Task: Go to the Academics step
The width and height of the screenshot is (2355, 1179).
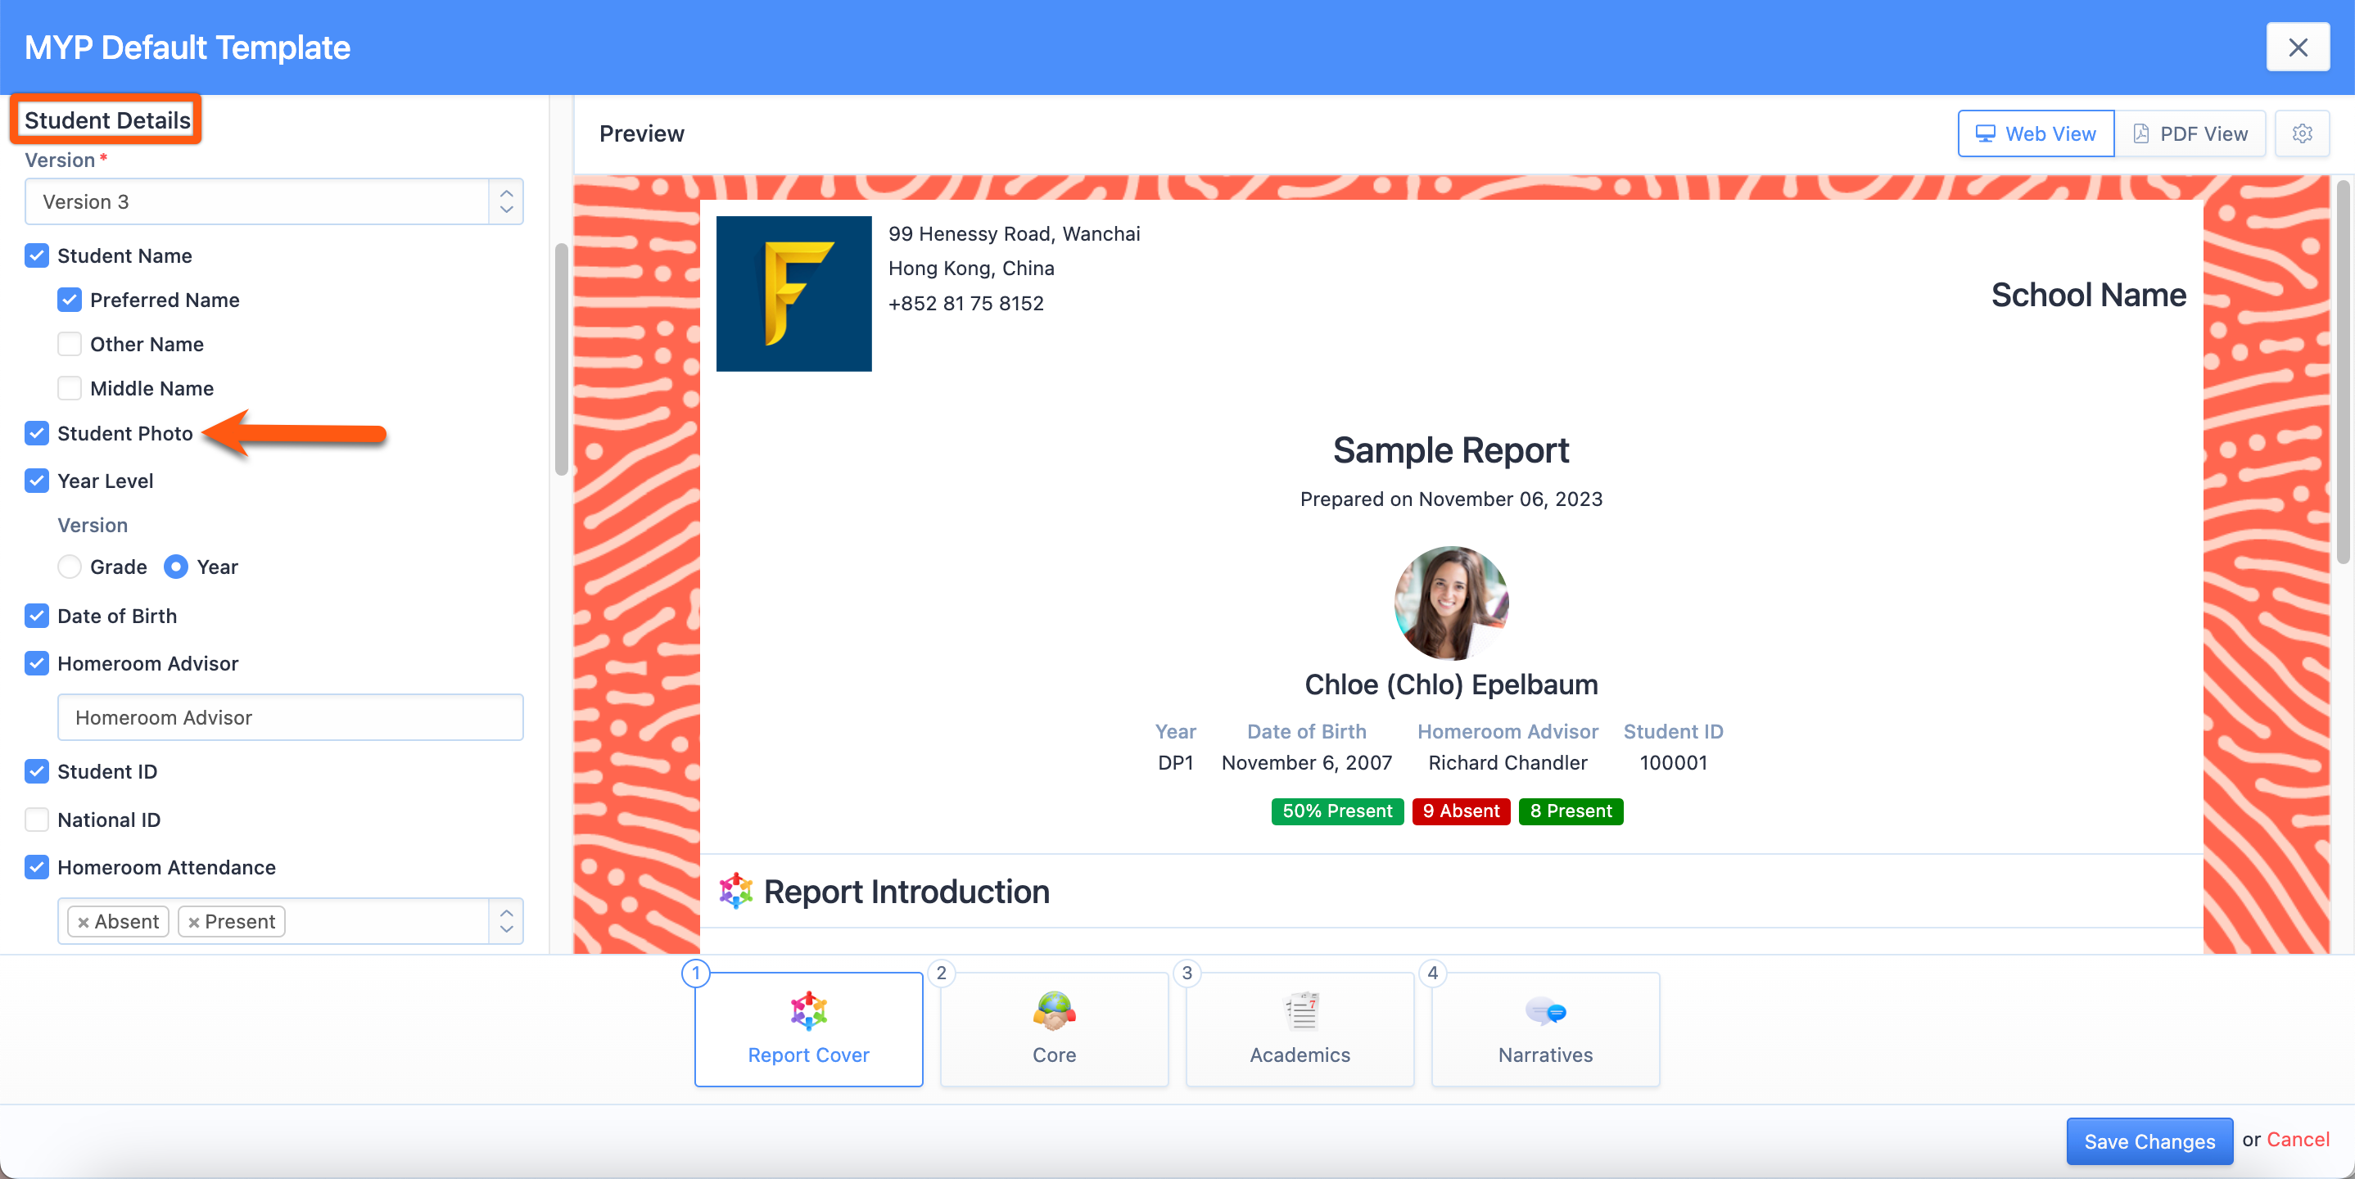Action: coord(1300,1029)
